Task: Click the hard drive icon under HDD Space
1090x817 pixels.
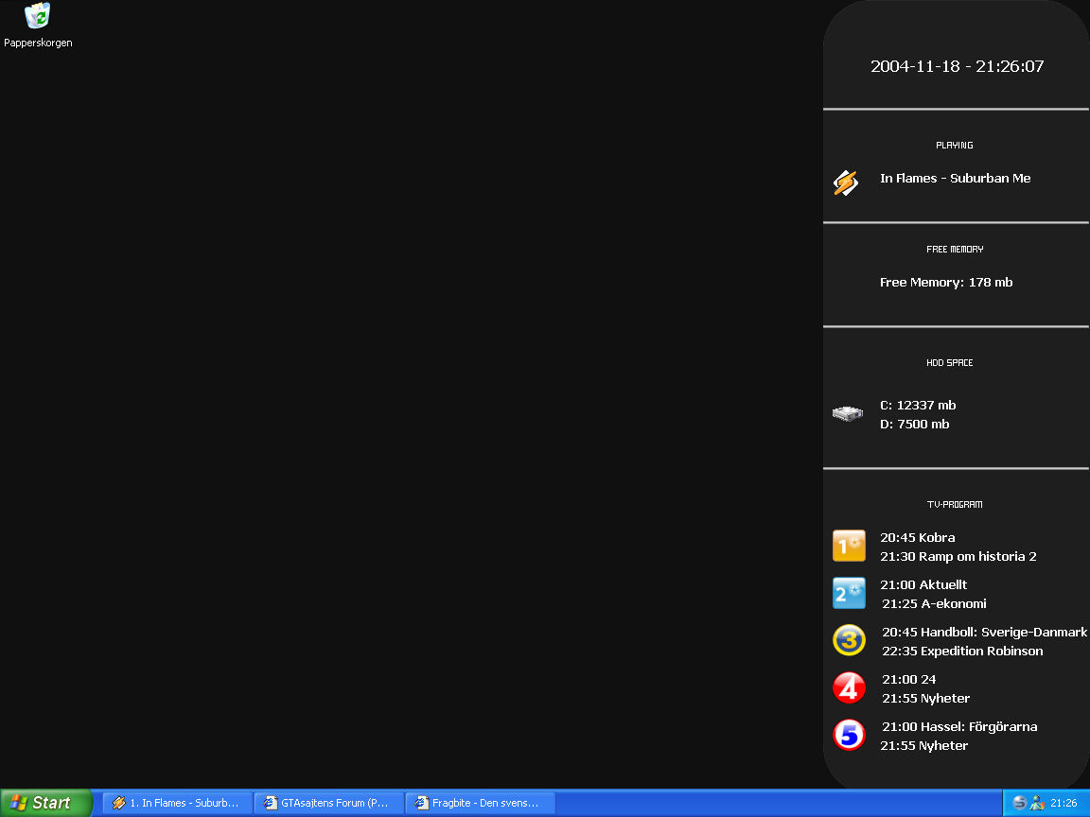Action: (x=848, y=414)
